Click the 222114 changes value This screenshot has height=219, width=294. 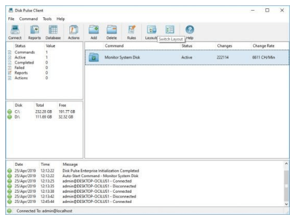tap(223, 57)
